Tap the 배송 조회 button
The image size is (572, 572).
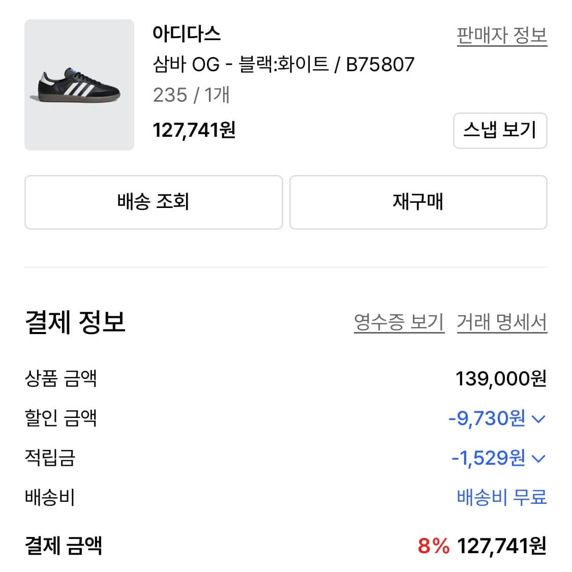point(153,202)
